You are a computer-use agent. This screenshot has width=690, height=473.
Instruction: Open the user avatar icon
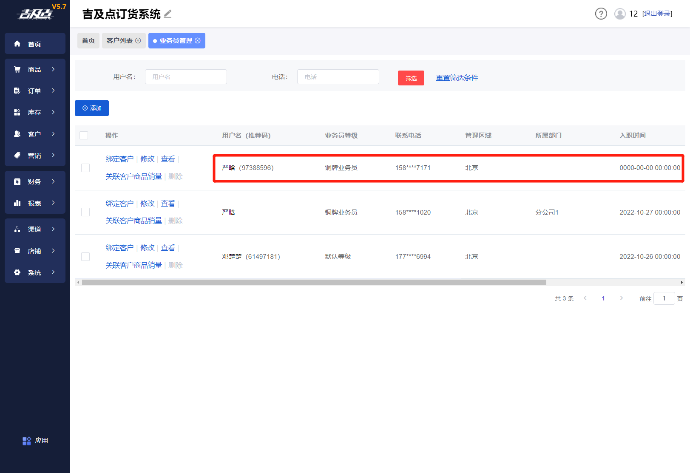[620, 14]
